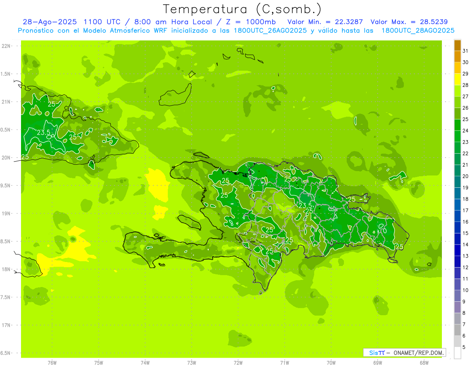
Task: Click the '75W' longitude label
Action: tap(99, 362)
